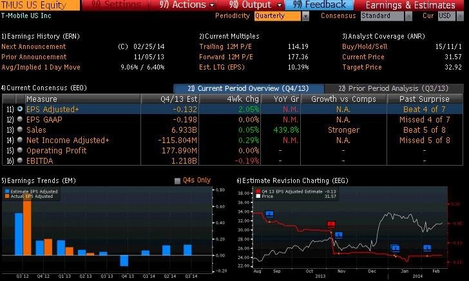469x281 pixels.
Task: Click the Operating Profit value 177.890M
Action: pyautogui.click(x=179, y=151)
